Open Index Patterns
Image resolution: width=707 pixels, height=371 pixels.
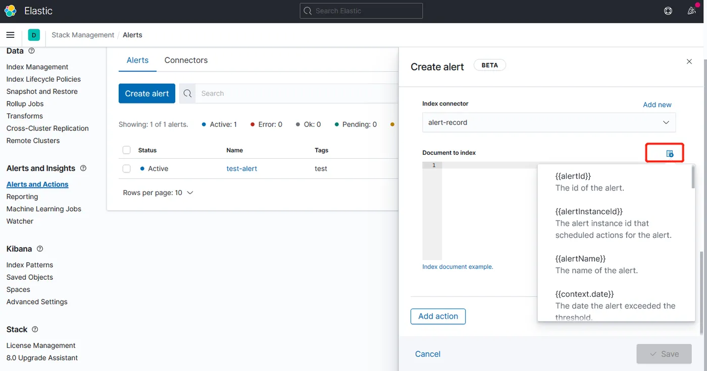coord(30,265)
